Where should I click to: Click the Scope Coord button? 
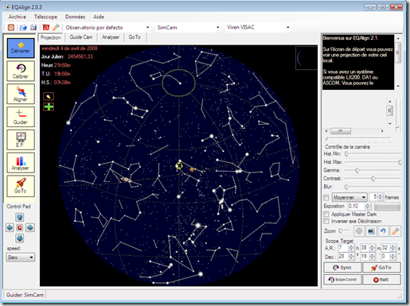pos(342,280)
